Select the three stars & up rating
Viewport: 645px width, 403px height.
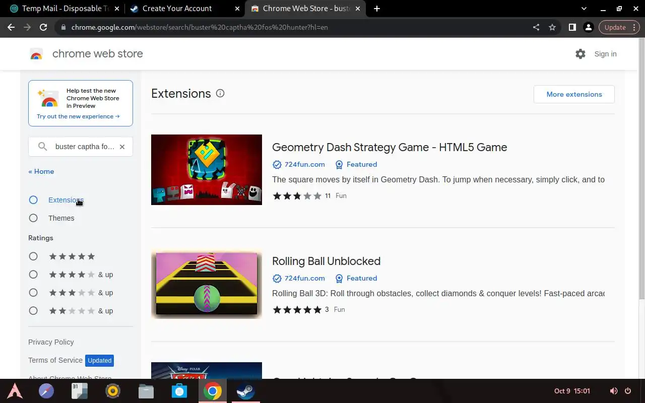33,293
